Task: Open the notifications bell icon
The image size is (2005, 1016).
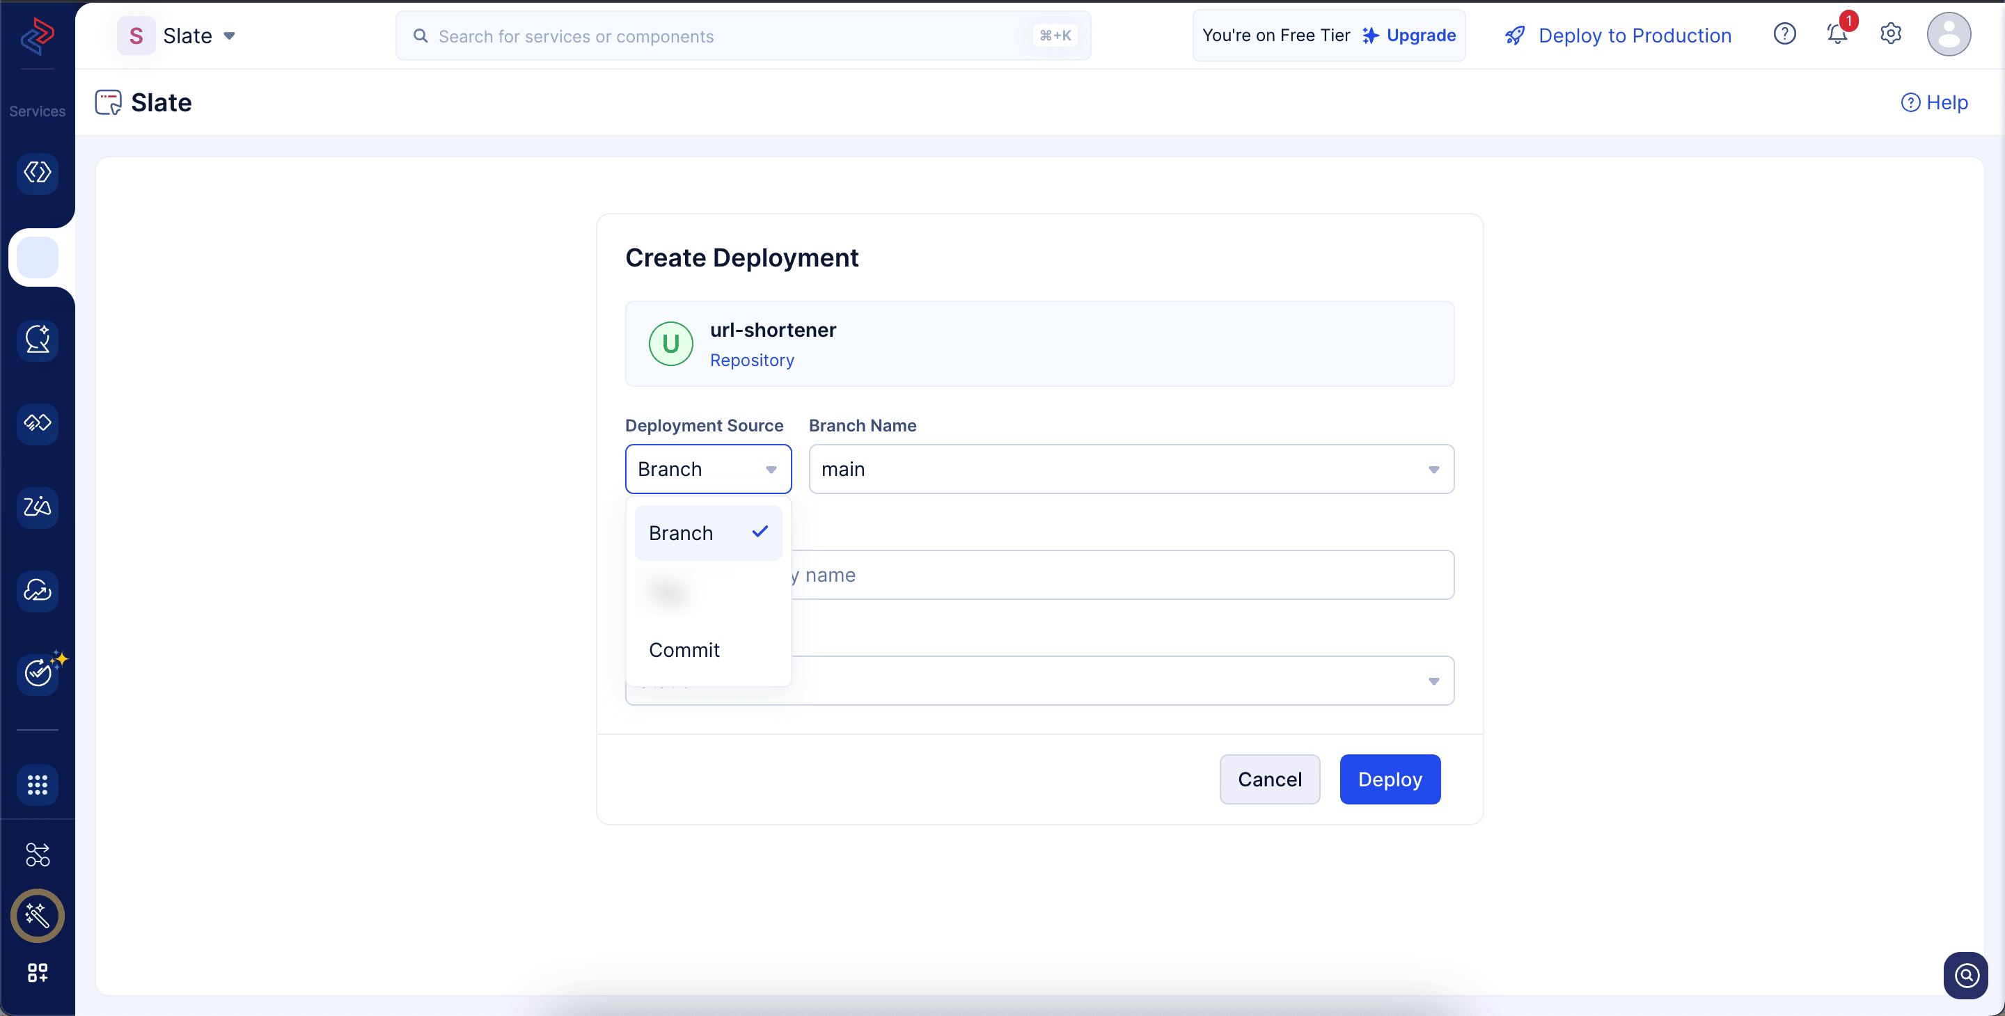Action: click(1837, 35)
